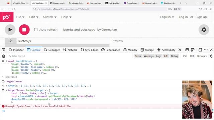This screenshot has height=120, width=214.
Task: Switch to the Memory tab
Action: (130, 50)
